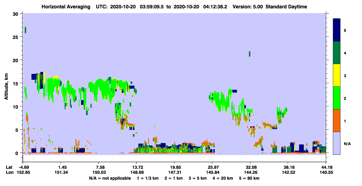Click the isolated dark green feature near 21 km
This screenshot has width=362, height=186.
[250, 54]
